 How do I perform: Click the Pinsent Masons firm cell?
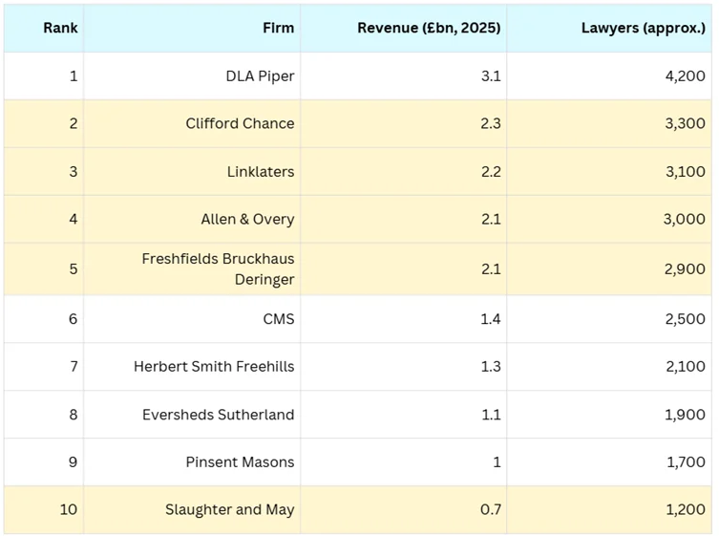[240, 461]
